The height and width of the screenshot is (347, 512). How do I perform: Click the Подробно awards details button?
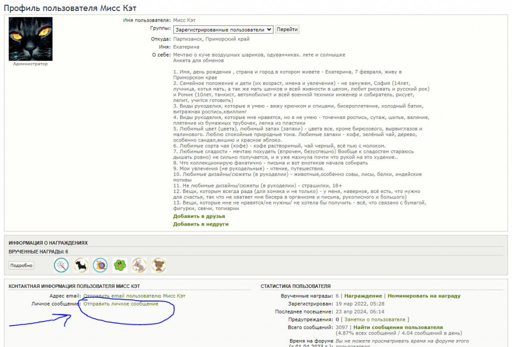click(21, 265)
